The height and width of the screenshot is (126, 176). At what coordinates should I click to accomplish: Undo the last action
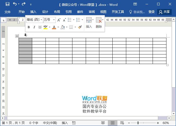click(15, 4)
